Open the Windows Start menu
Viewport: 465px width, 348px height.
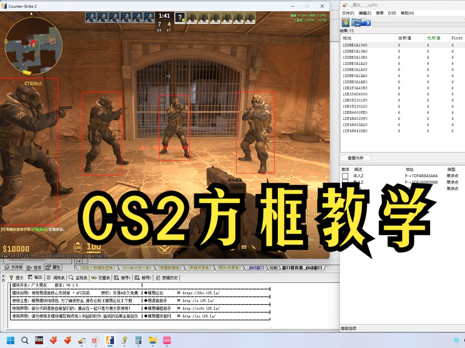pyautogui.click(x=10, y=340)
